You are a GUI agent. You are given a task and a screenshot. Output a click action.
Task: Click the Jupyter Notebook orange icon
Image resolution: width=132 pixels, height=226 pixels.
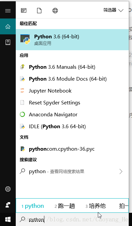[22, 91]
